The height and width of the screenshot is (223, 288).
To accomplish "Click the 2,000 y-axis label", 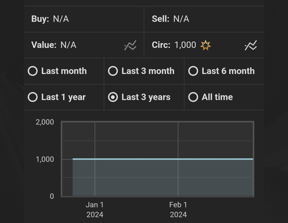I will (45, 122).
